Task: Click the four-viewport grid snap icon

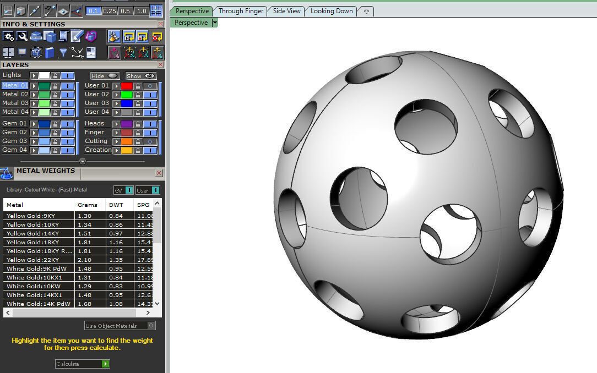Action: [8, 10]
